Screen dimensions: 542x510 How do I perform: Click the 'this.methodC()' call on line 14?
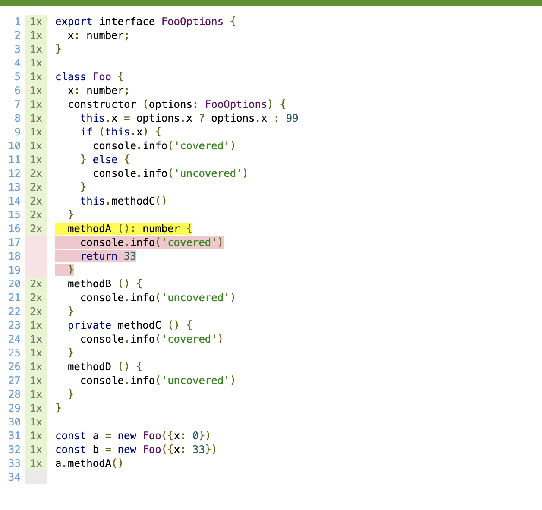[x=123, y=201]
